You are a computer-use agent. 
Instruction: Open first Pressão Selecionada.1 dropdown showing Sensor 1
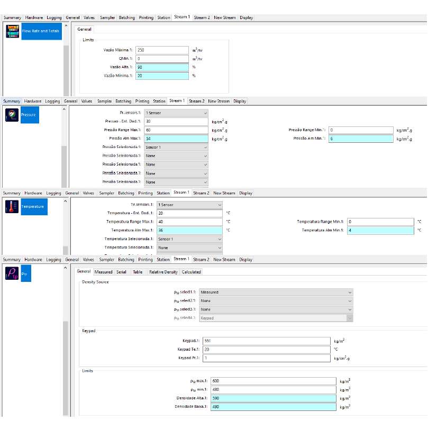(x=176, y=147)
